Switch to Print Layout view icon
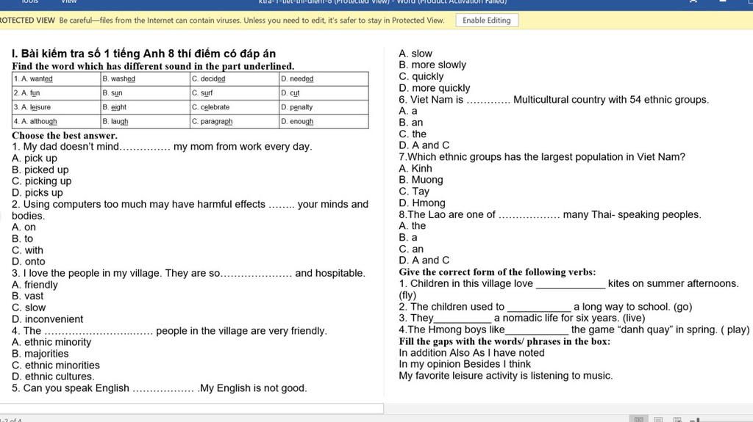The height and width of the screenshot is (422, 753). click(x=658, y=419)
